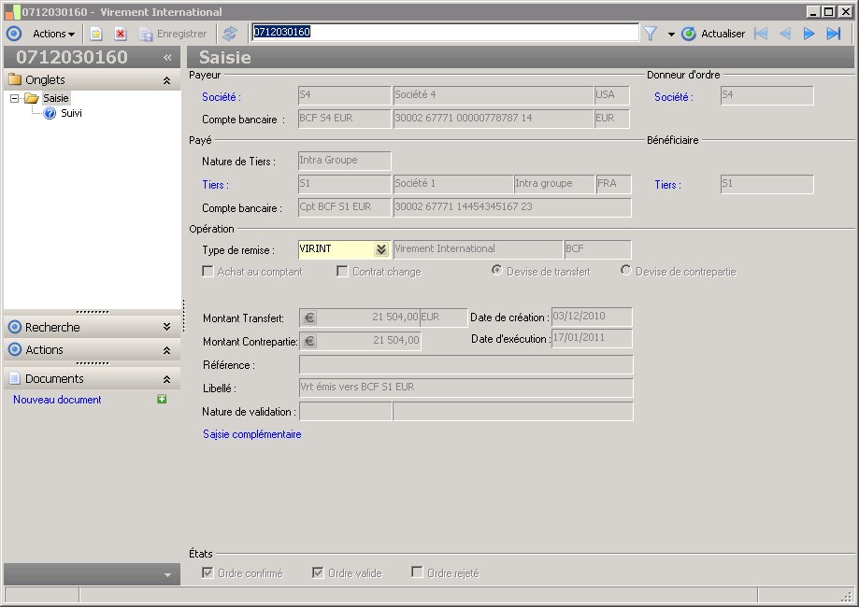Create a new record with the new-document icon

(x=96, y=34)
